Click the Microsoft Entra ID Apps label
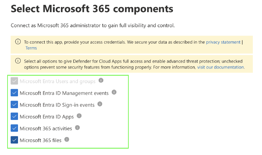262x155 pixels. point(47,117)
